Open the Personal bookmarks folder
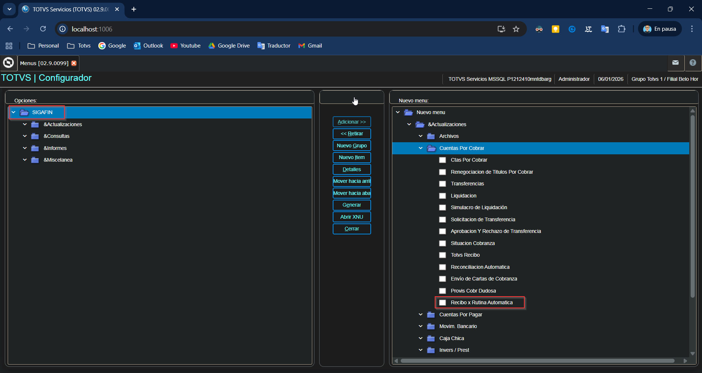 click(x=43, y=46)
